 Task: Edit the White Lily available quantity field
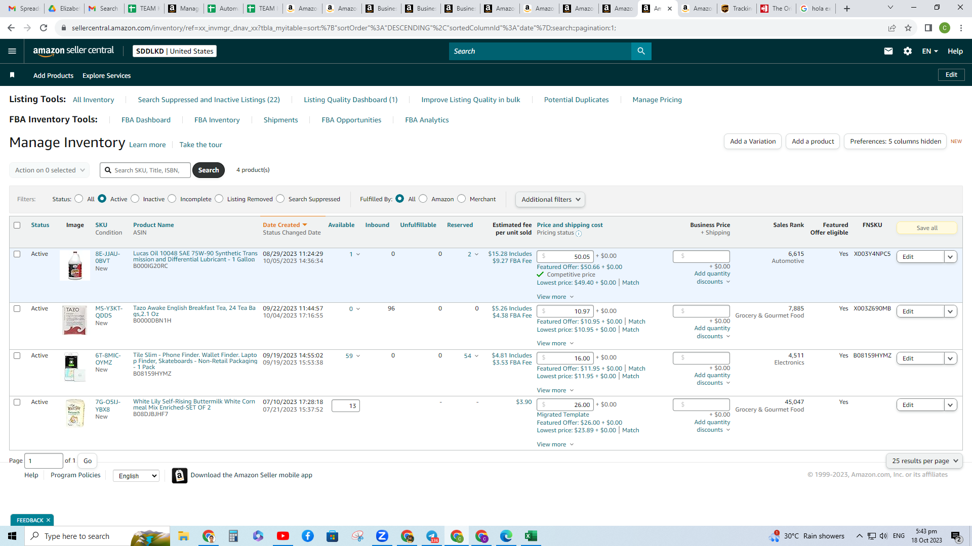346,406
